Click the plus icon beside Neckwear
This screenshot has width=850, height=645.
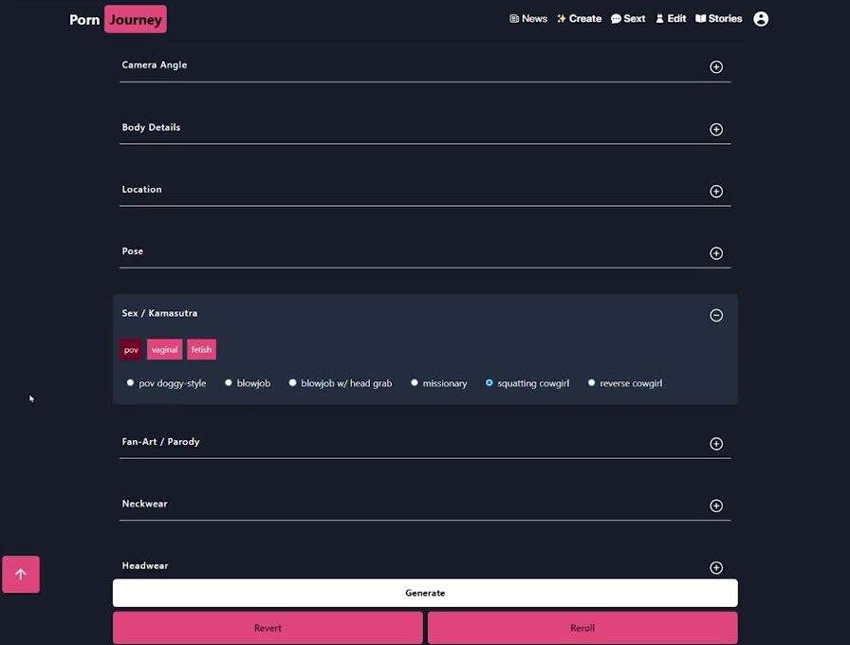coord(716,506)
